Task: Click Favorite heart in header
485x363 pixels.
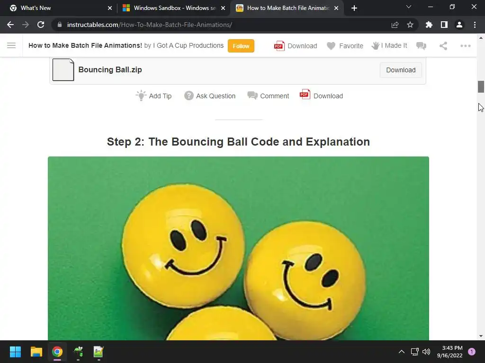Action: pyautogui.click(x=345, y=46)
